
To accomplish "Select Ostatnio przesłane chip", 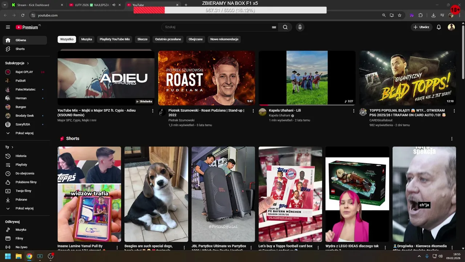I will [x=168, y=39].
